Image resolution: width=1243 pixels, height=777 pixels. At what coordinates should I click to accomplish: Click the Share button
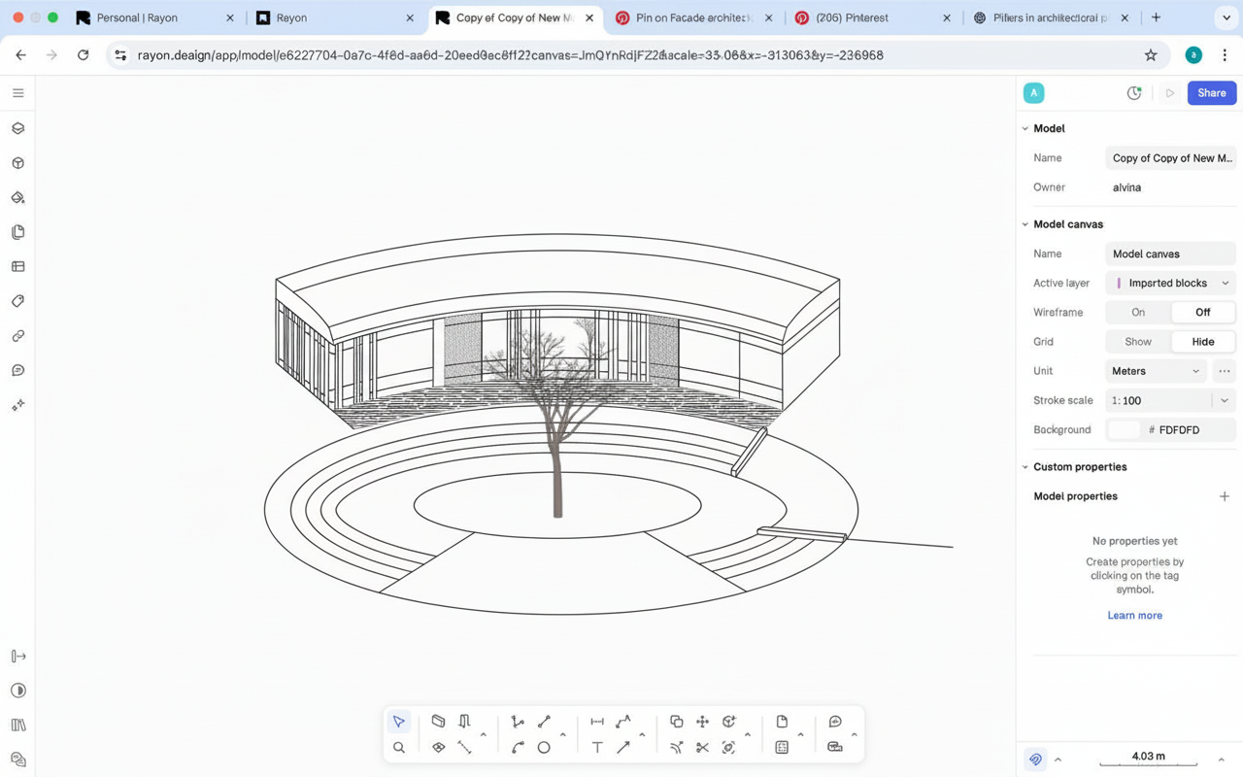click(x=1211, y=93)
